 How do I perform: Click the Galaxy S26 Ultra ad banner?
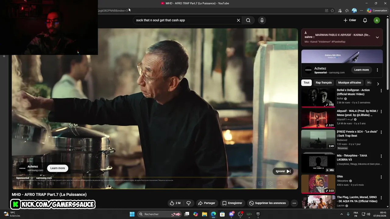(342, 56)
